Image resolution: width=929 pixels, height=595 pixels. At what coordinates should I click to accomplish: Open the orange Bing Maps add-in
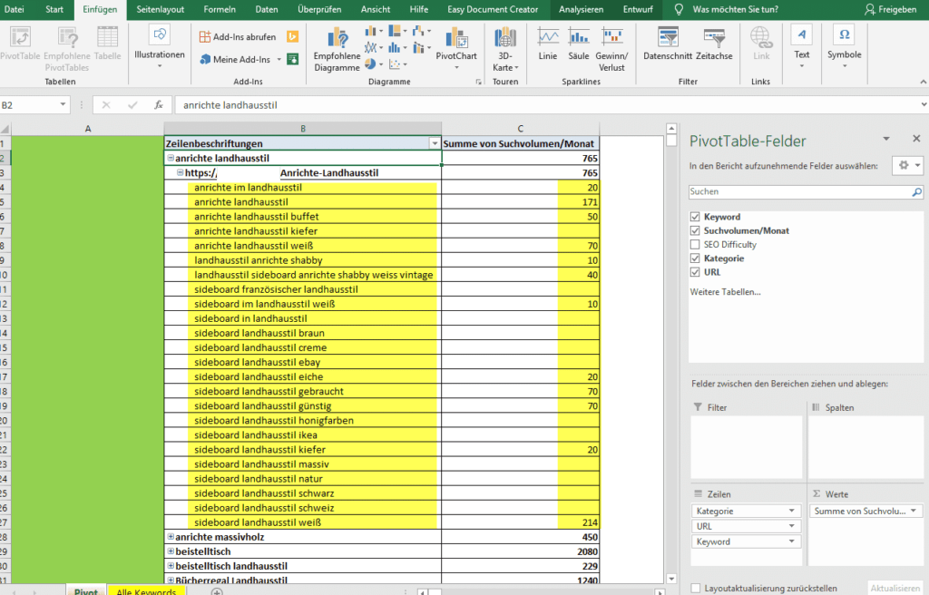pyautogui.click(x=293, y=37)
